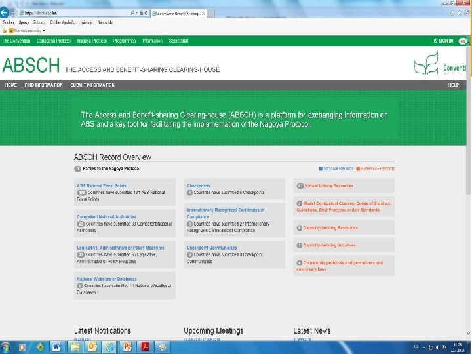Open the browser tools gear icon

467,13
